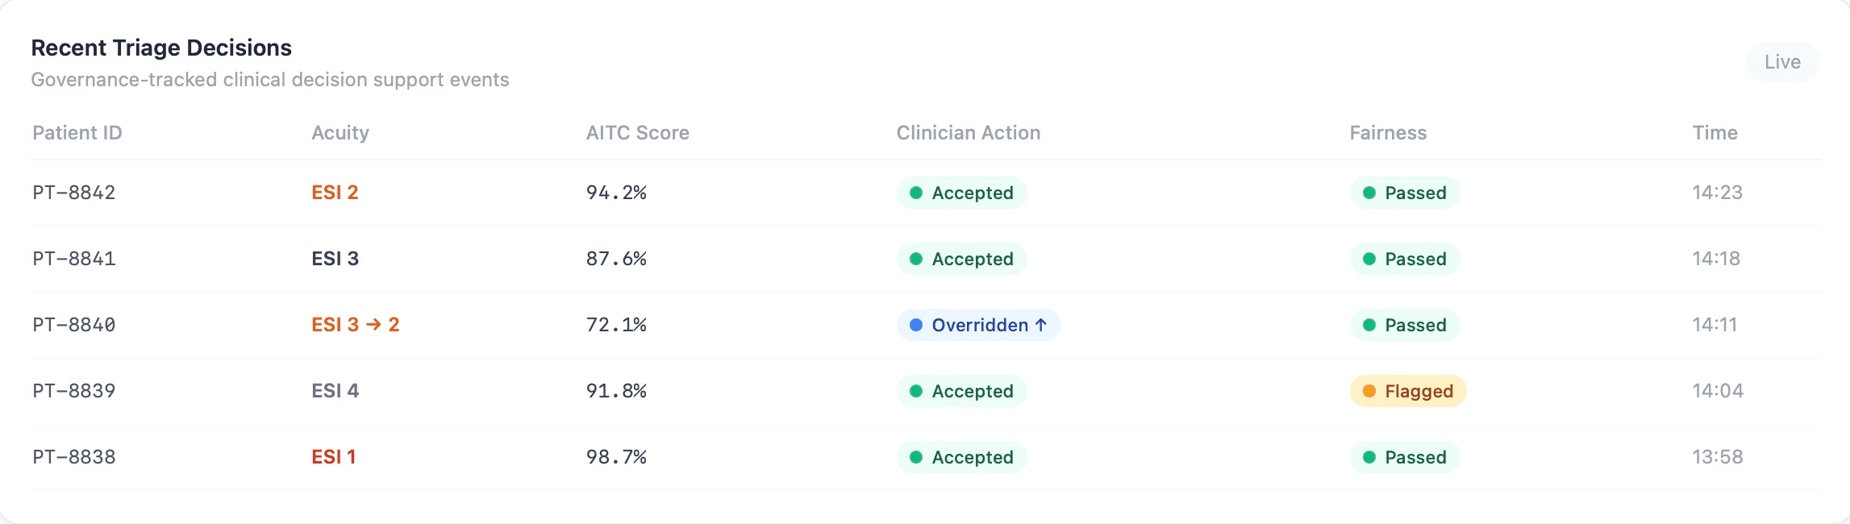Select the PT-8841 patient ID
This screenshot has width=1850, height=524.
74,259
